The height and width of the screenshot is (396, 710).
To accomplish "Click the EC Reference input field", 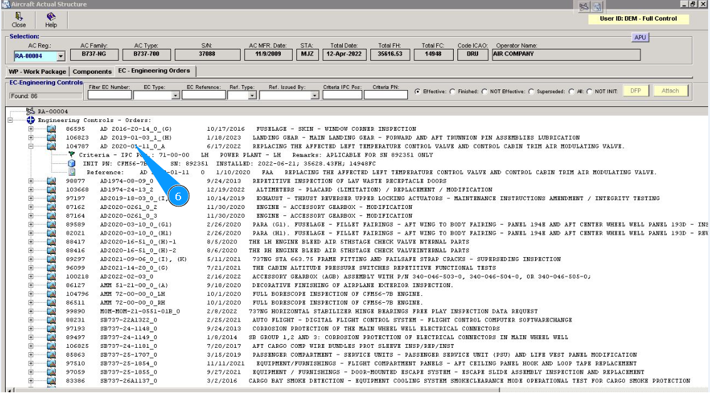I will tap(203, 95).
